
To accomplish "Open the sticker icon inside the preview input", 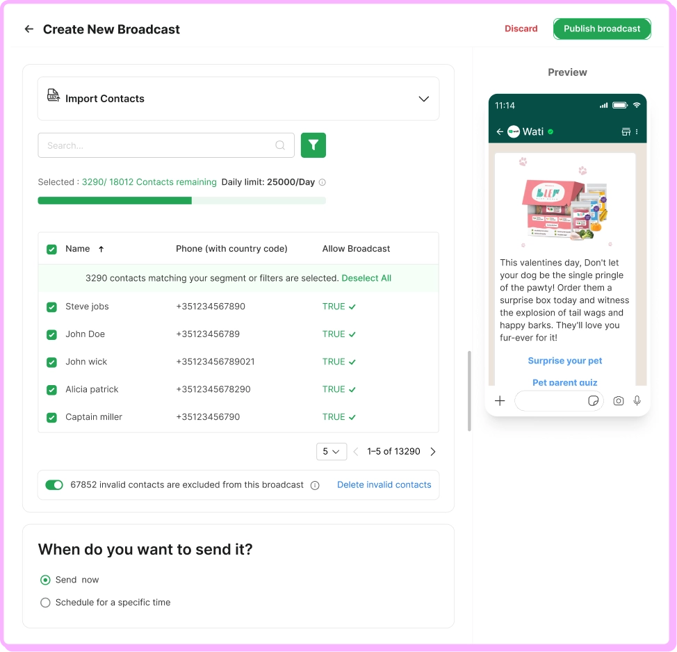I will point(593,400).
